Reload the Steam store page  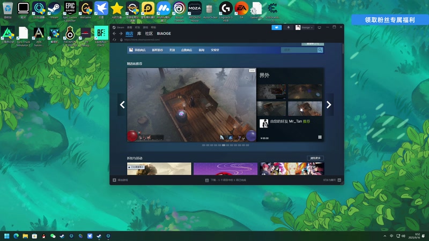point(114,40)
